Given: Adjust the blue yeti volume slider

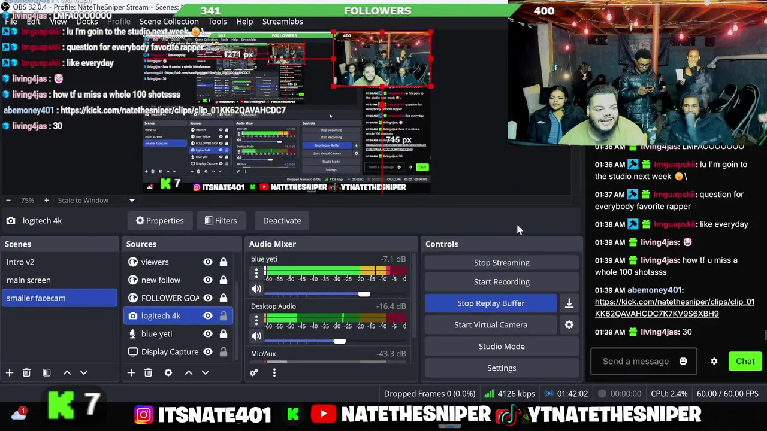Looking at the screenshot, I should pos(364,294).
